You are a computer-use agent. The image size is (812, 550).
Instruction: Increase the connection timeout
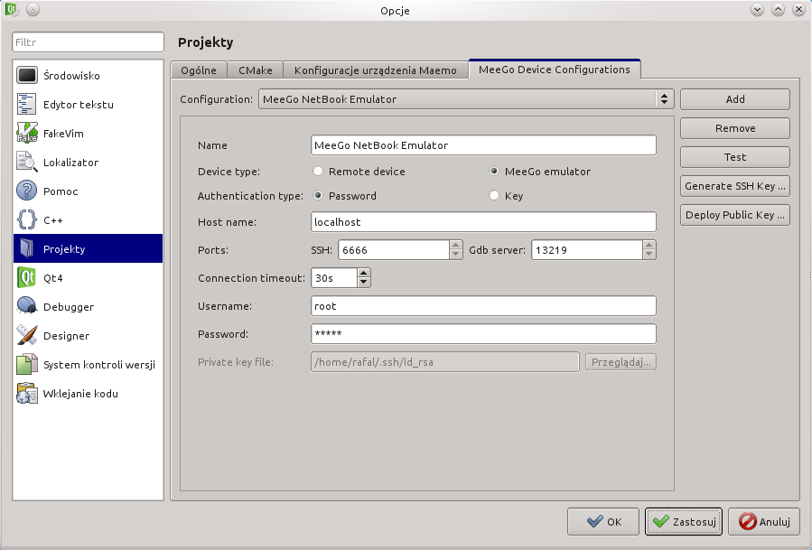[x=363, y=273]
